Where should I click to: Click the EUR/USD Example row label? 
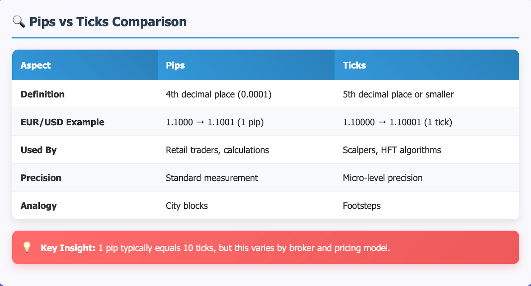[62, 122]
